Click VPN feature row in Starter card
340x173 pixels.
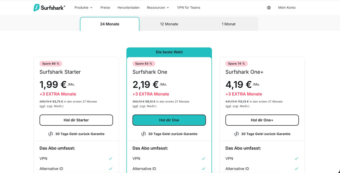[x=76, y=158]
